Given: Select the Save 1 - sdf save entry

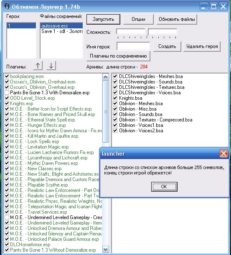Looking at the screenshot, I should [61, 31].
